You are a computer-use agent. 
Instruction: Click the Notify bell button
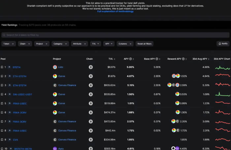click(223, 44)
